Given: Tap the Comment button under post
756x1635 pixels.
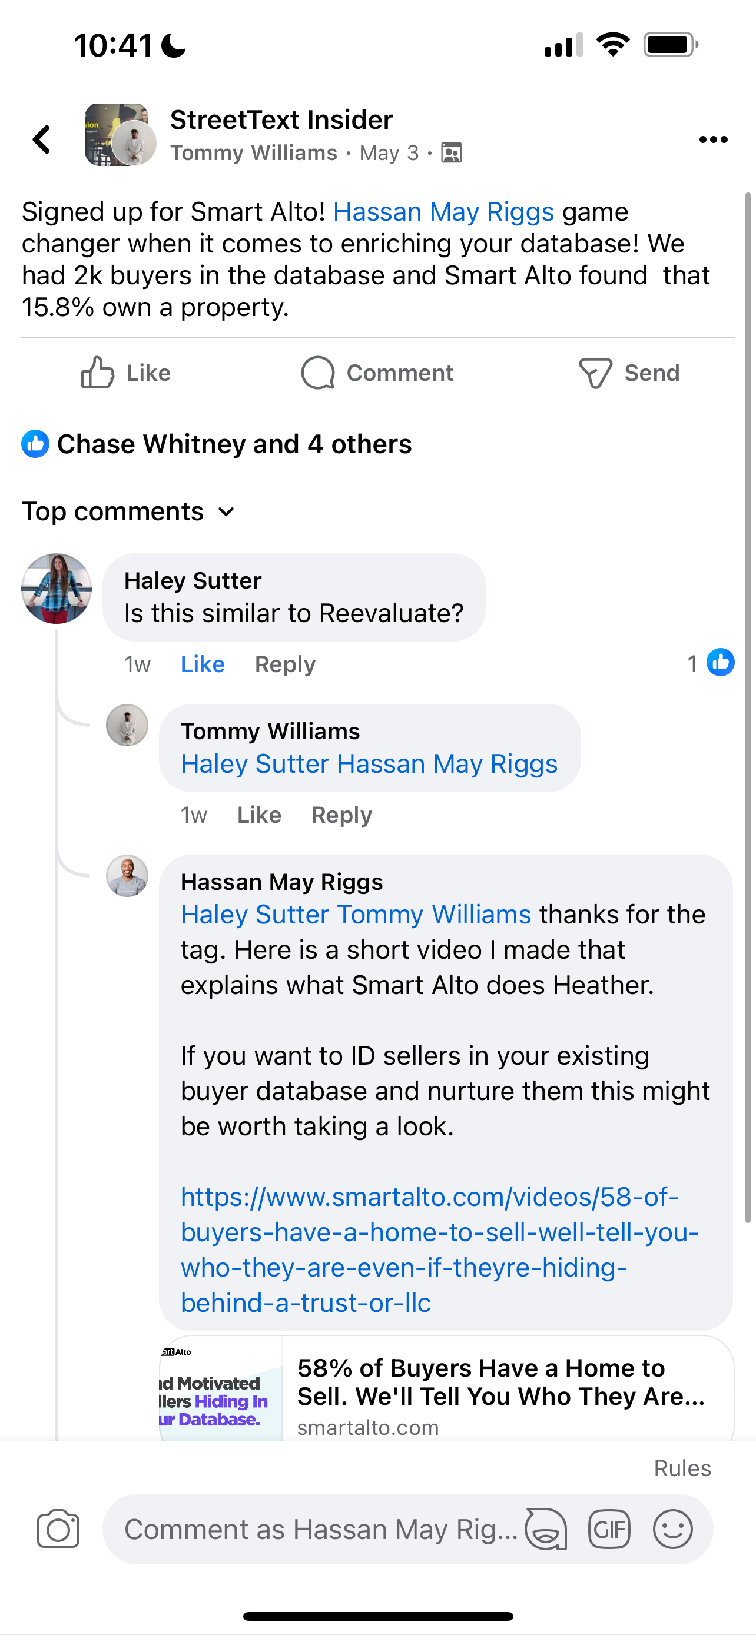Looking at the screenshot, I should coord(377,373).
